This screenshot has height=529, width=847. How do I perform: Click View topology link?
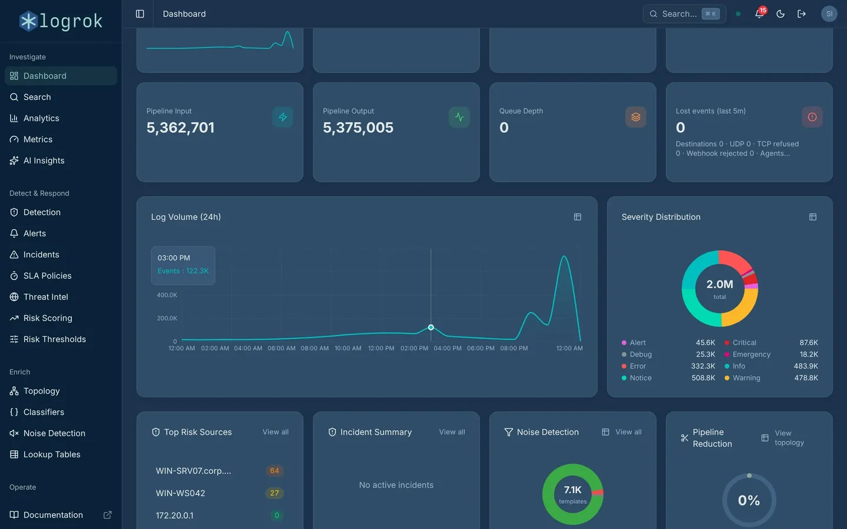point(789,438)
